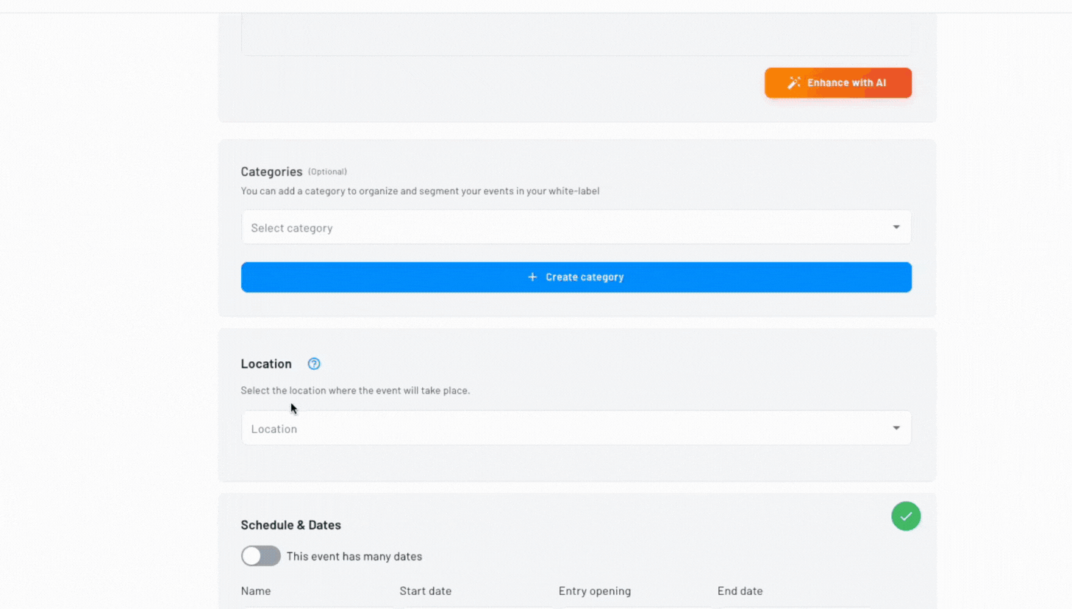Screen dimensions: 1072x609
Task: Click the End date column header
Action: (740, 591)
